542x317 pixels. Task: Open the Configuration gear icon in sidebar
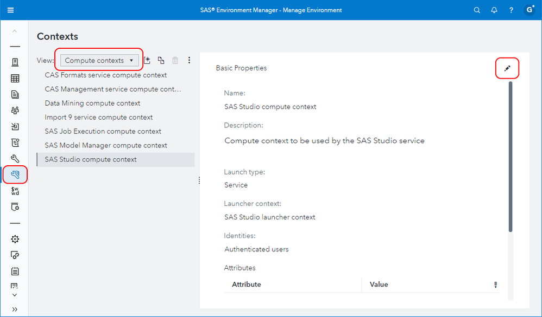tap(15, 239)
